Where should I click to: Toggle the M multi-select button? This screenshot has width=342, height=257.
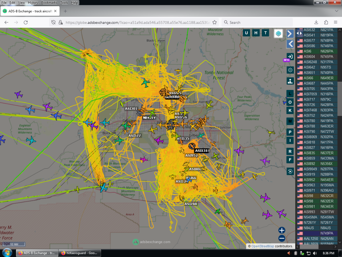point(290,121)
